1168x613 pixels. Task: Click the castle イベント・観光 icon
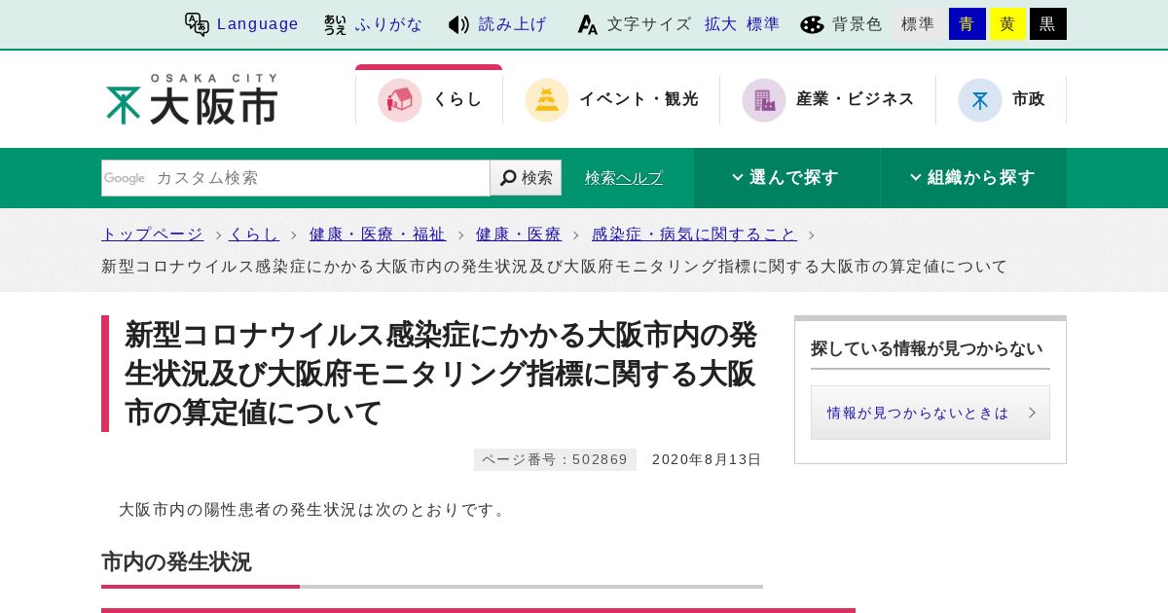point(547,100)
